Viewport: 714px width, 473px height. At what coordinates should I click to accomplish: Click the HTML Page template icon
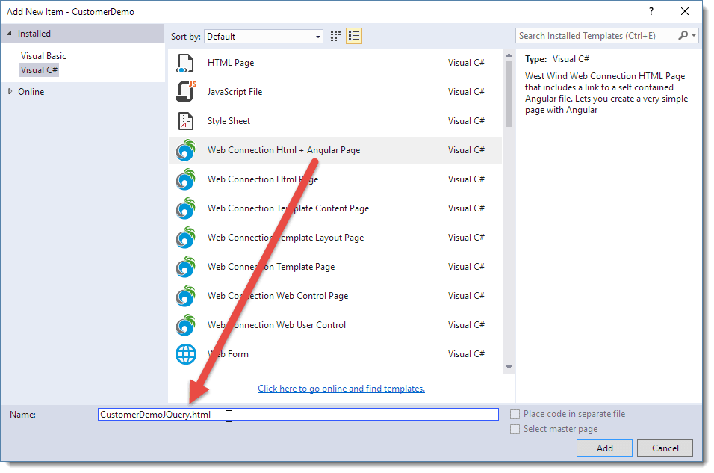(185, 63)
